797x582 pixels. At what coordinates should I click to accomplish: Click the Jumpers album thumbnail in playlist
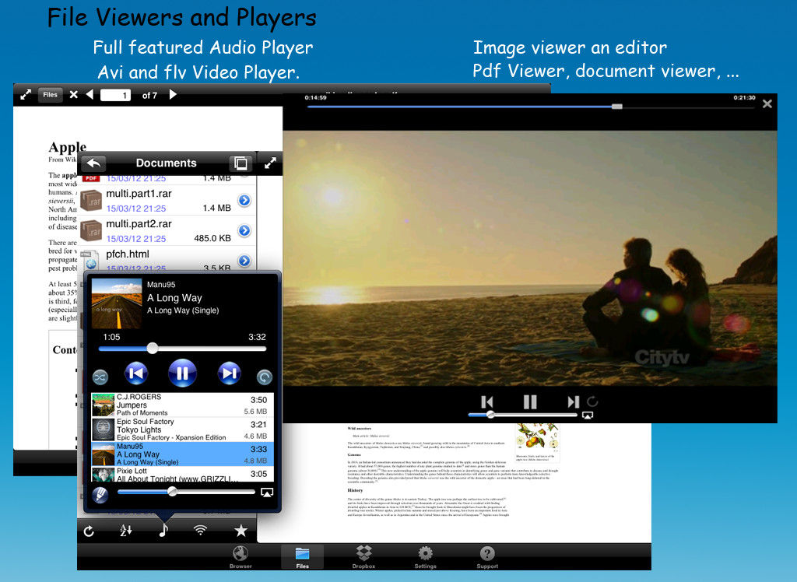[104, 405]
